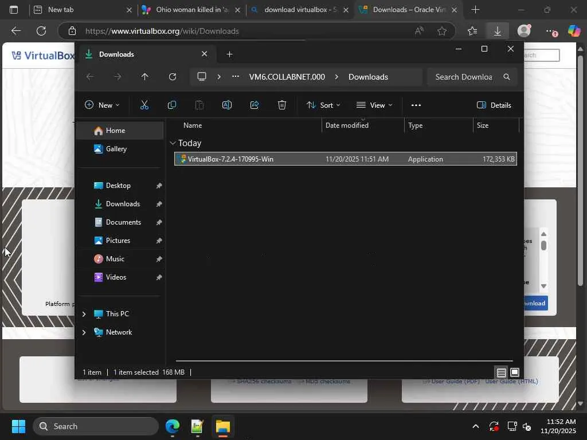Screen dimensions: 587x440
Task: Click the Rename icon in Explorer toolbar
Action: click(227, 105)
